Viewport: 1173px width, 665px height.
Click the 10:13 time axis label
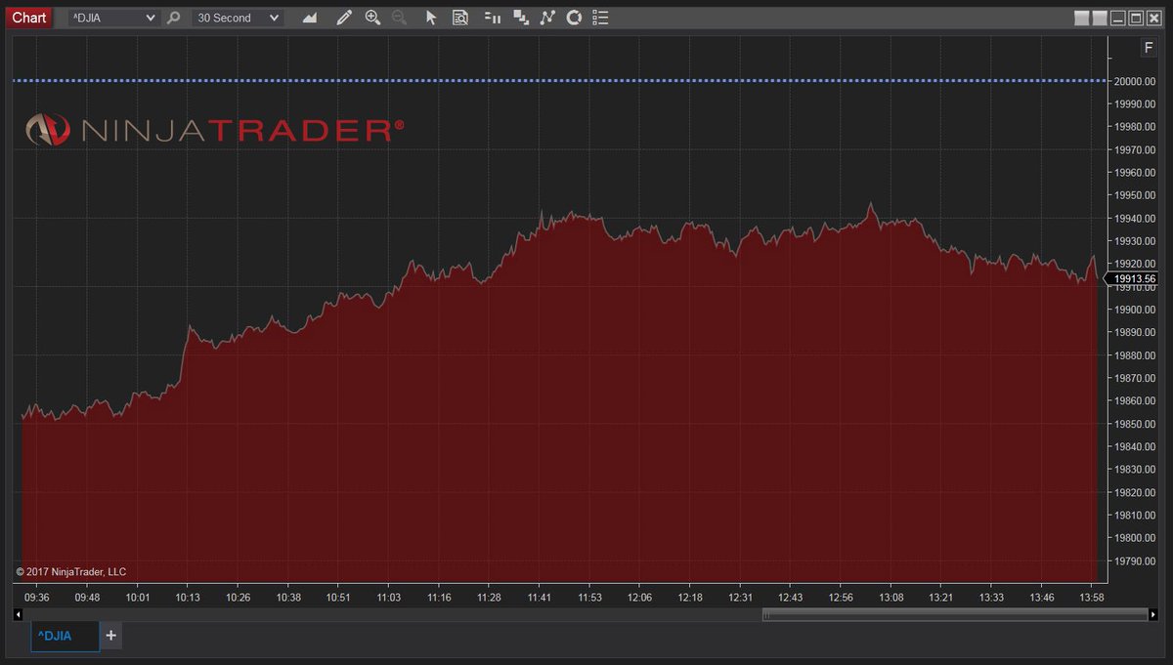tap(188, 597)
